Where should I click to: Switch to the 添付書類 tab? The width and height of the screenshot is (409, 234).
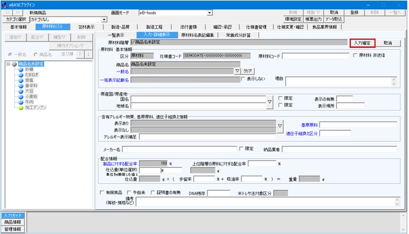[x=188, y=27]
